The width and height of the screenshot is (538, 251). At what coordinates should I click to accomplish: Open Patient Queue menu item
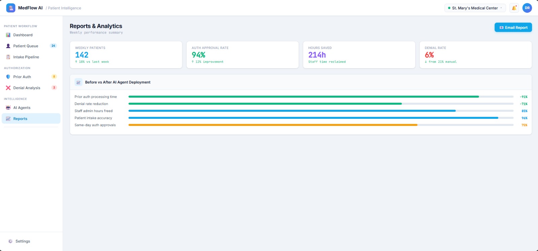click(31, 46)
